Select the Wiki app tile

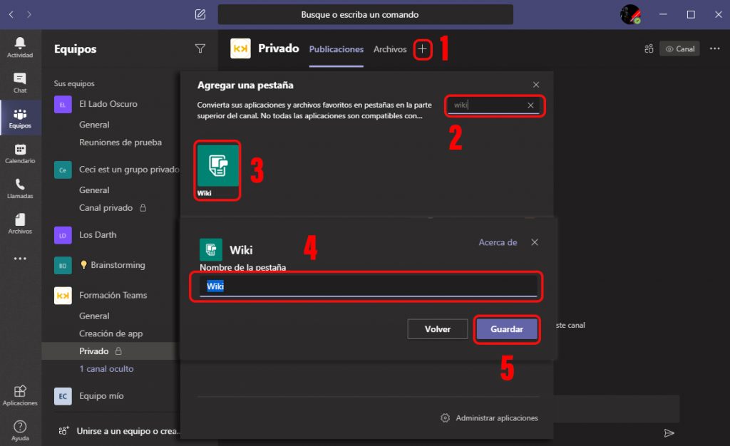pyautogui.click(x=217, y=170)
